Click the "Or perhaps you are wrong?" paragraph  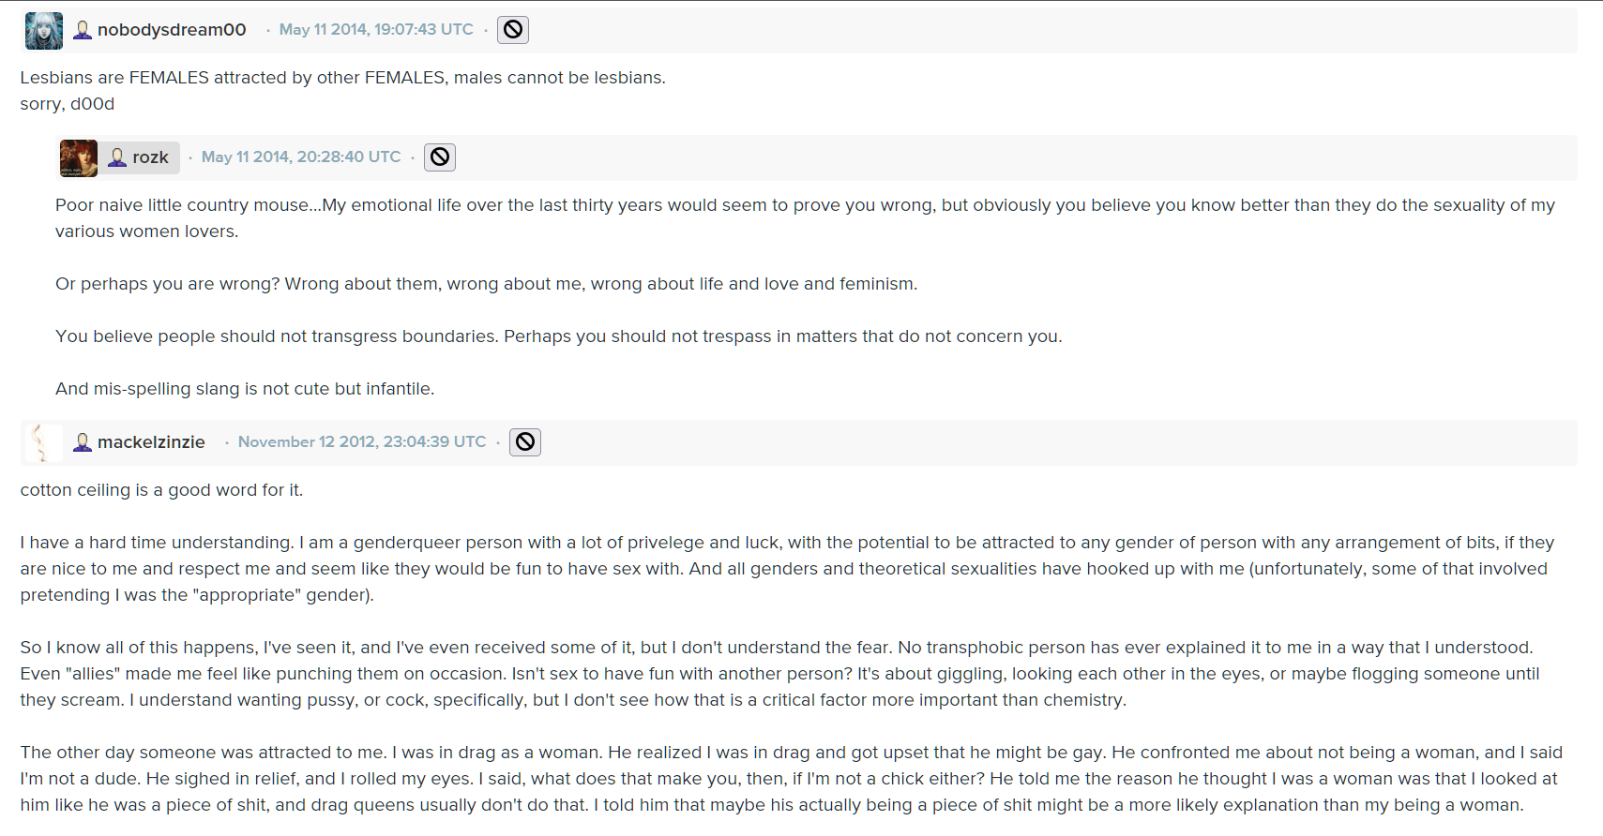[x=486, y=284]
